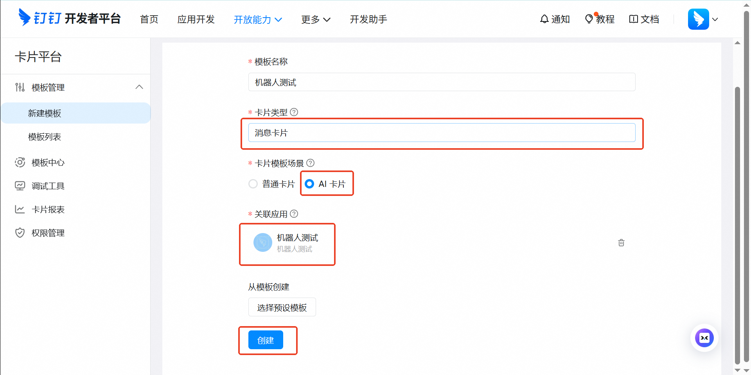Click the 卡片报表 report chart icon
This screenshot has height=375, width=751.
20,209
